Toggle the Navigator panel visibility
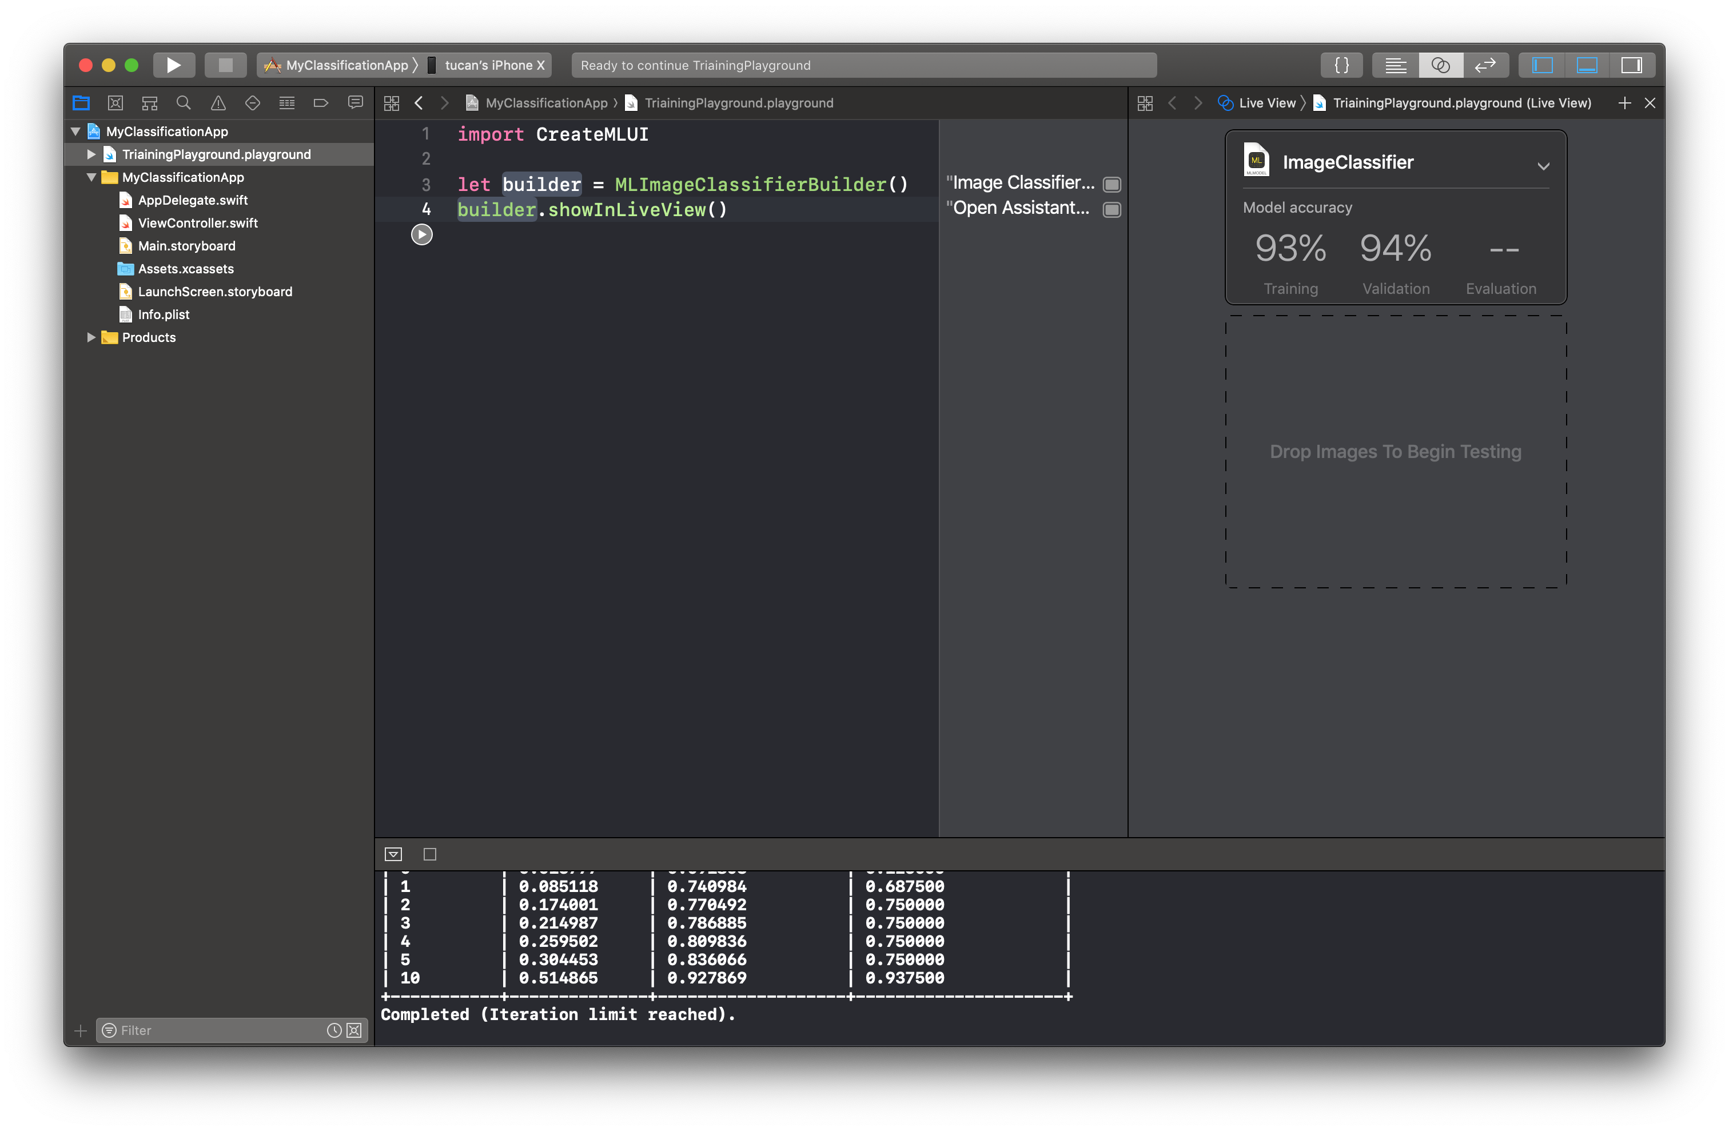The height and width of the screenshot is (1131, 1729). (x=1541, y=65)
